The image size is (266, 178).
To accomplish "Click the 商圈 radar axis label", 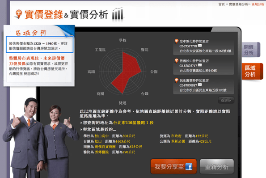I will (100, 93).
